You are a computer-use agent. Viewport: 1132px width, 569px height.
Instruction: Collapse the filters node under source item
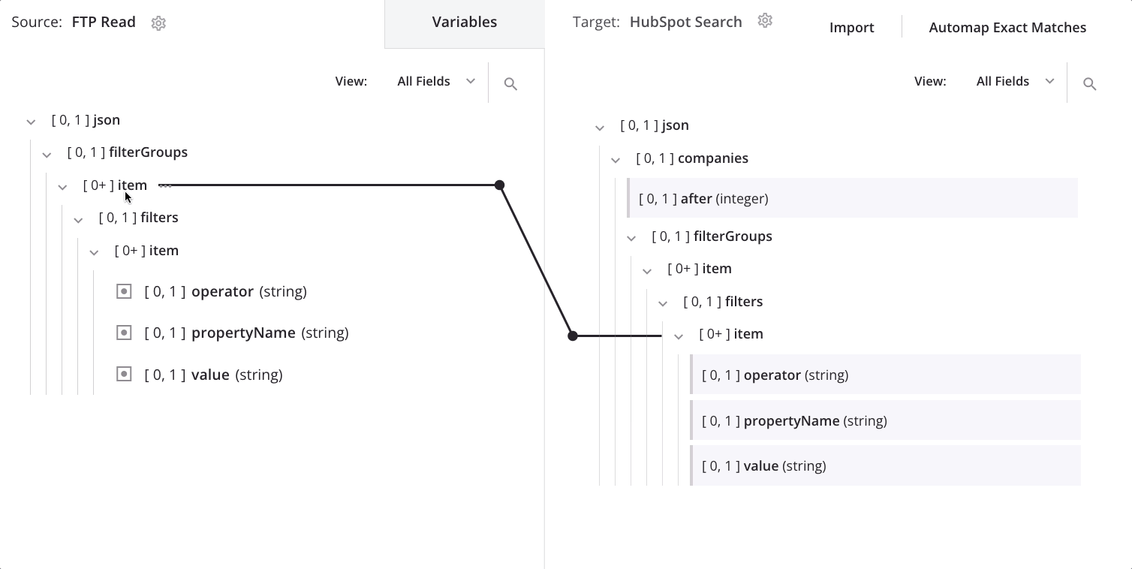pos(79,219)
